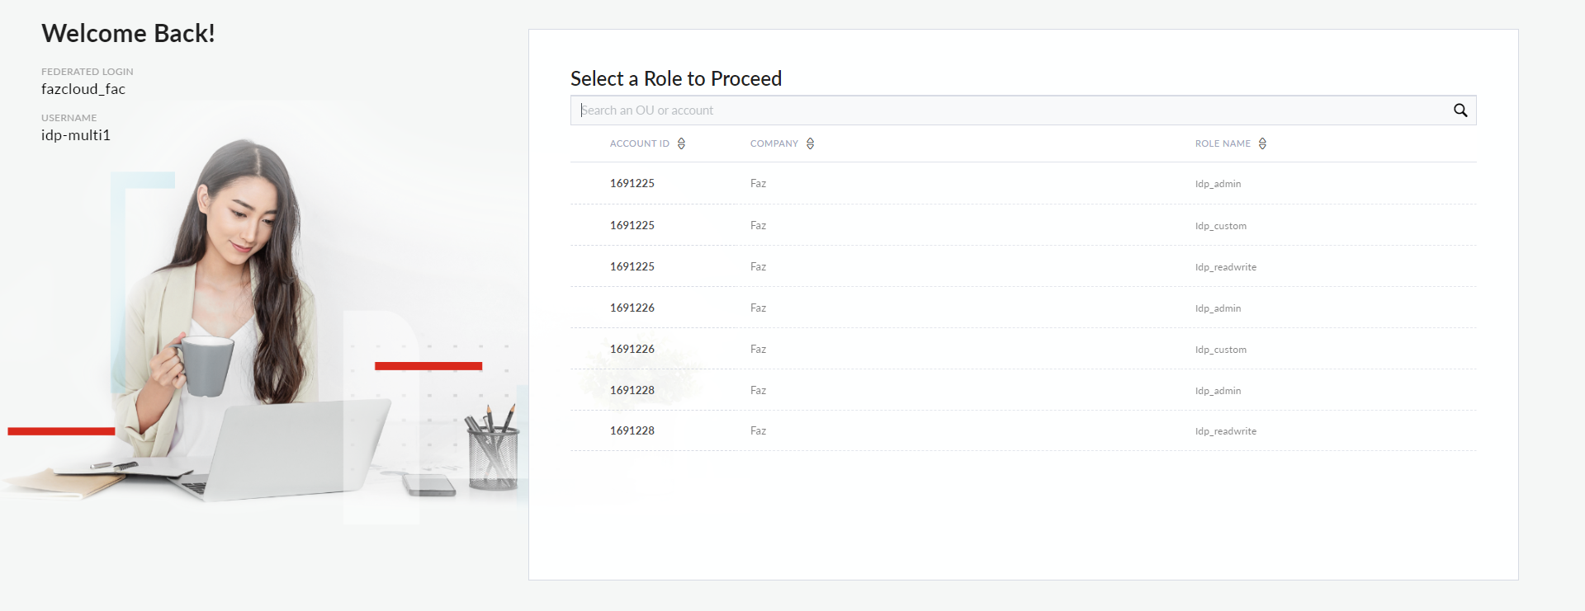Click the Account ID column header label
The image size is (1585, 611).
[639, 143]
